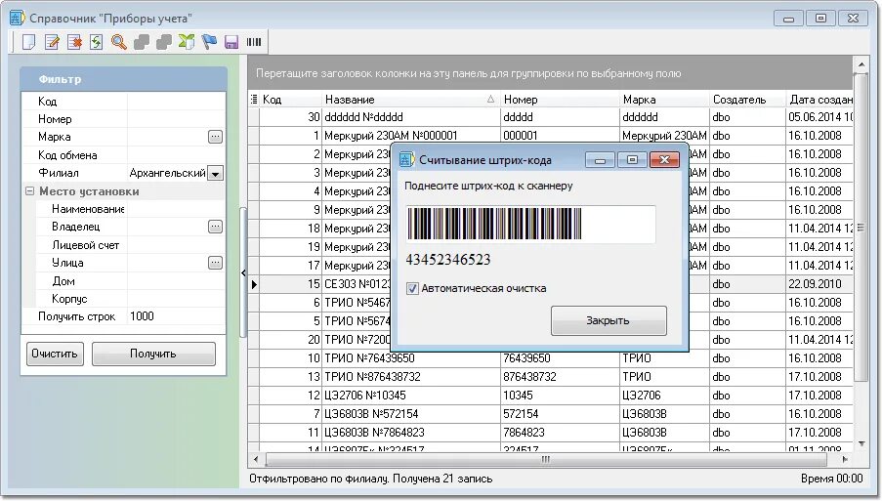This screenshot has height=501, width=882.
Task: Sort by the Марка column header
Action: [x=664, y=100]
